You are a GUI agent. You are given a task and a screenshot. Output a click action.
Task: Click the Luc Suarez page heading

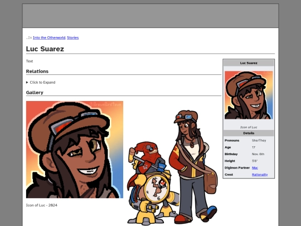pyautogui.click(x=45, y=49)
